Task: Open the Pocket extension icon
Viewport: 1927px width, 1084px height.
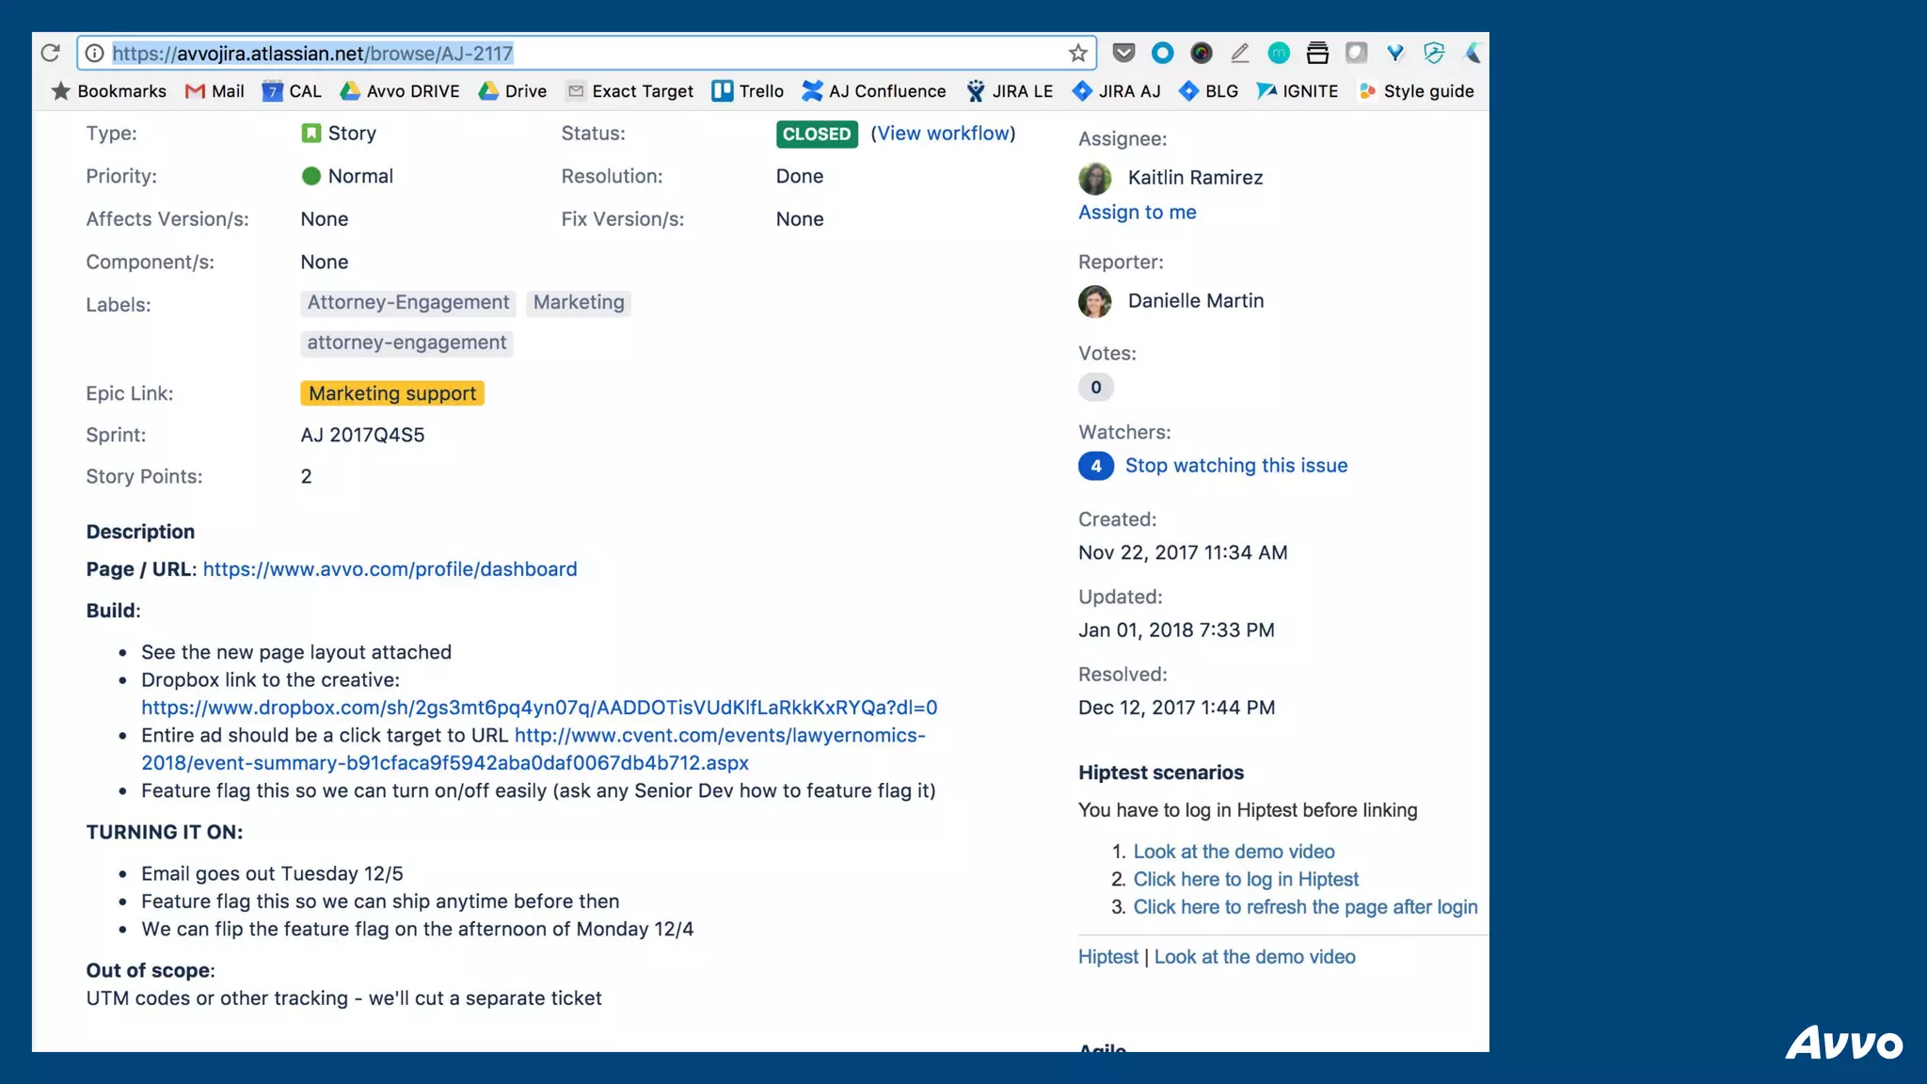Action: 1123,54
